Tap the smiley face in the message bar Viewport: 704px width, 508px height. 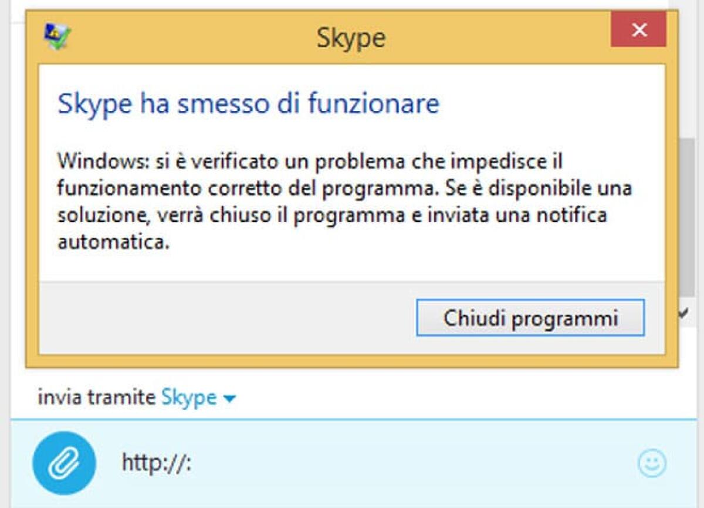click(x=651, y=464)
